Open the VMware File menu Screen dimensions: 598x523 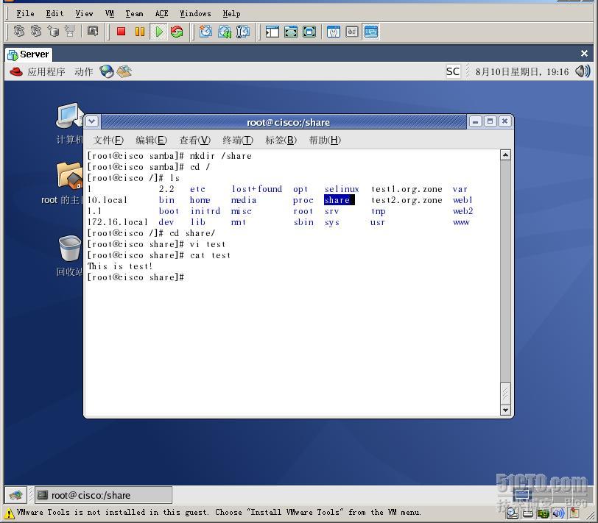coord(25,13)
